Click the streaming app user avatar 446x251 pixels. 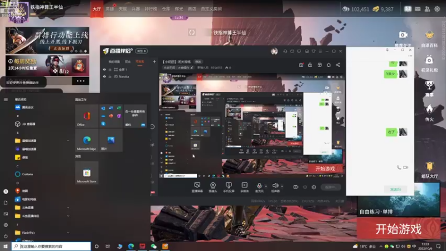pyautogui.click(x=274, y=51)
